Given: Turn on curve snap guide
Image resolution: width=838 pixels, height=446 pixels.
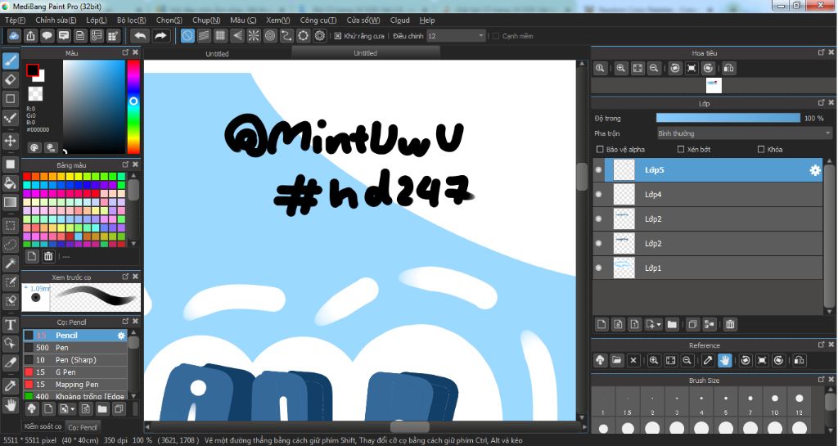Looking at the screenshot, I should (x=286, y=36).
